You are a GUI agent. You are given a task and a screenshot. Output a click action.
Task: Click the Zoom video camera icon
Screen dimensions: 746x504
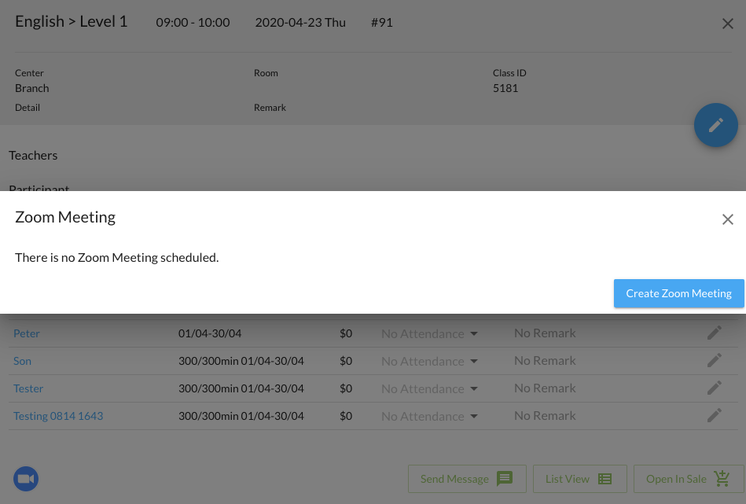26,478
